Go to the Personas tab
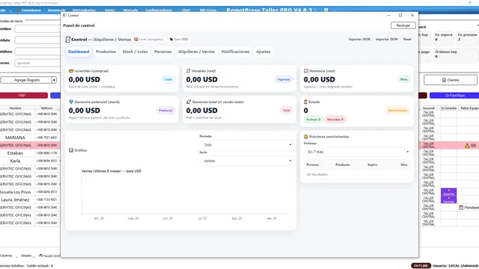 click(x=163, y=52)
